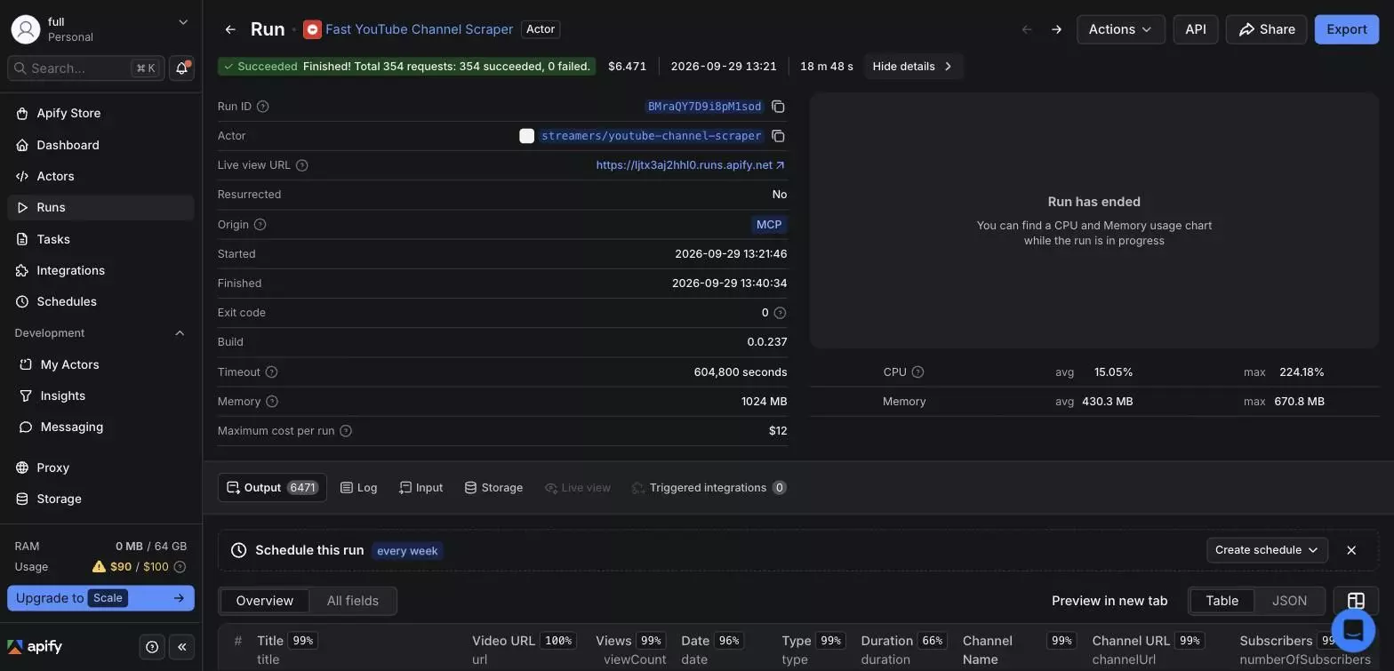Select the Overview fields view
This screenshot has height=671, width=1394.
pyautogui.click(x=265, y=601)
